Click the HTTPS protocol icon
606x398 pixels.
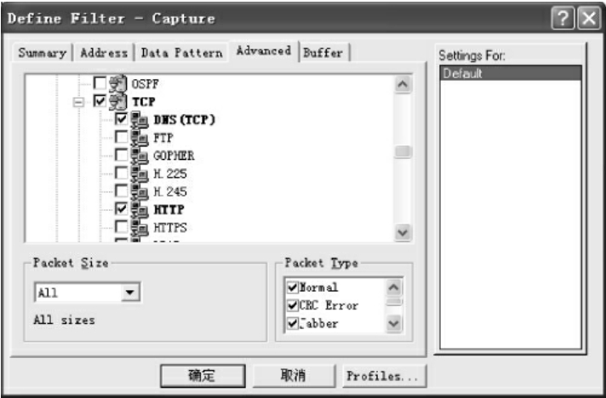click(140, 227)
